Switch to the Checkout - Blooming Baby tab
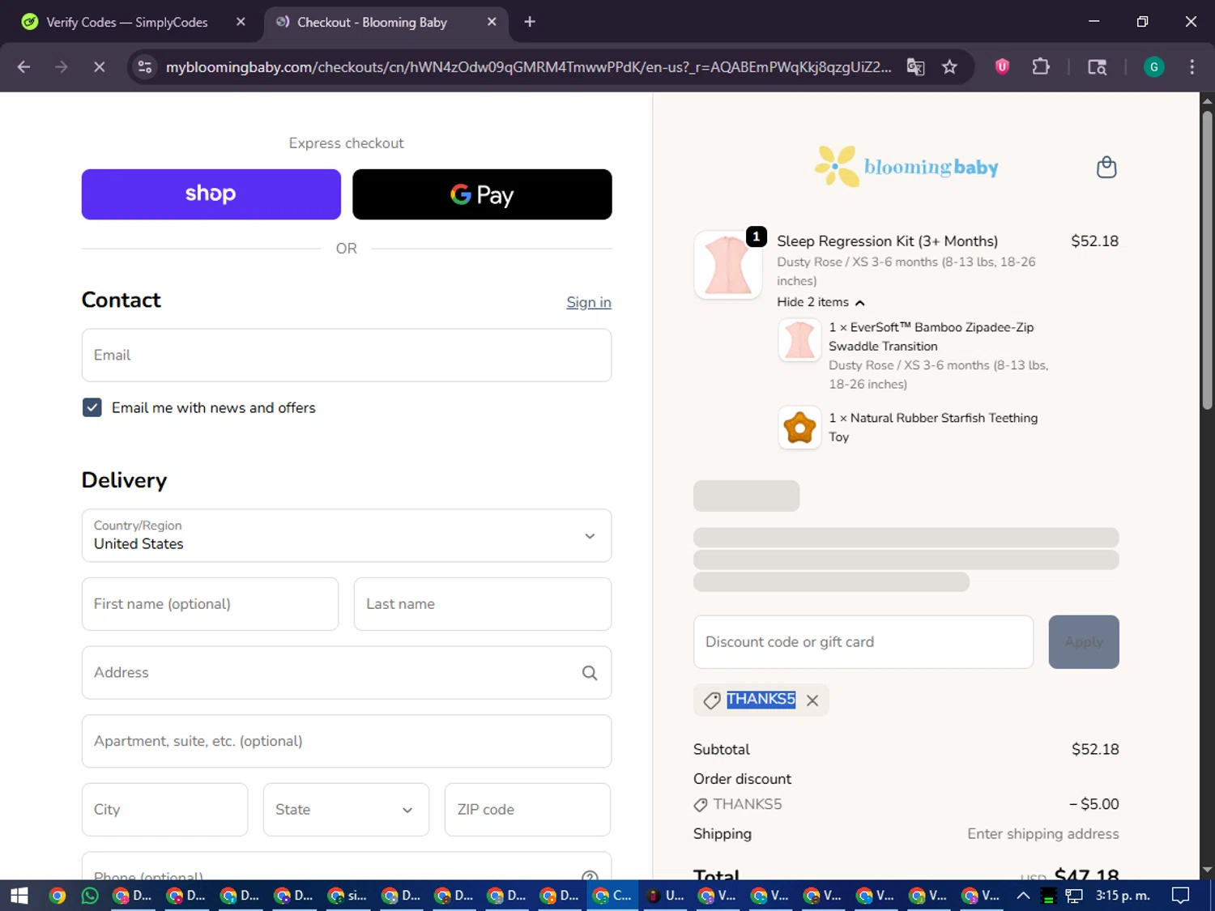The height and width of the screenshot is (911, 1215). click(386, 22)
